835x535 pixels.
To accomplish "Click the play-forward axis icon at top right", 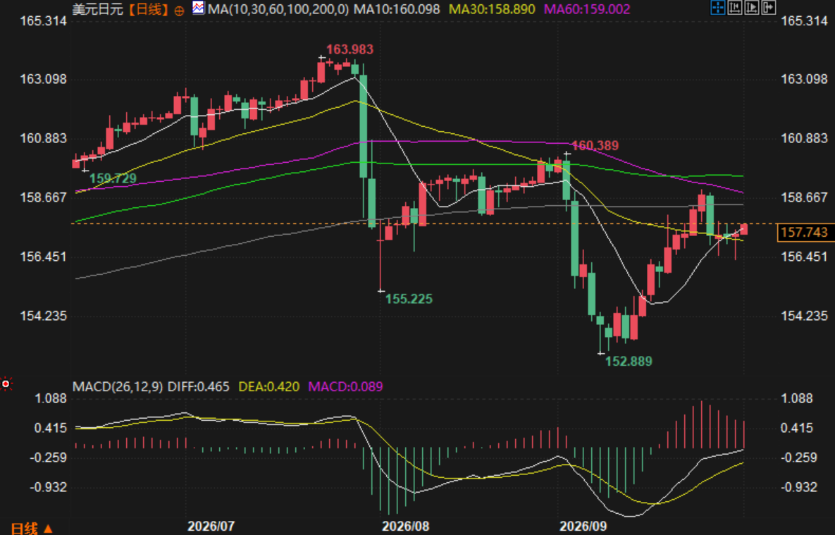I will [752, 8].
